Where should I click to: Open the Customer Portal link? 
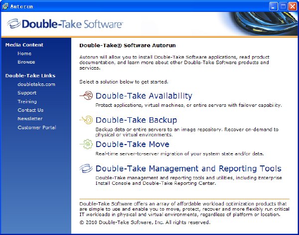point(37,127)
